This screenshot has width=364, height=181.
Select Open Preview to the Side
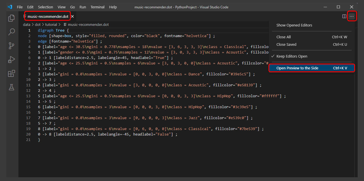point(312,68)
